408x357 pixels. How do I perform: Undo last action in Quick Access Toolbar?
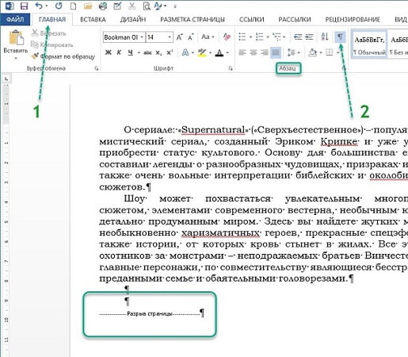(x=39, y=6)
